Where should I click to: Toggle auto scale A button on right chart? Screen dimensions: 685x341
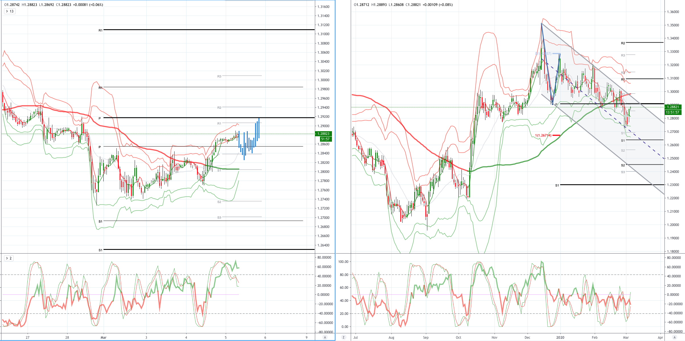[674, 338]
